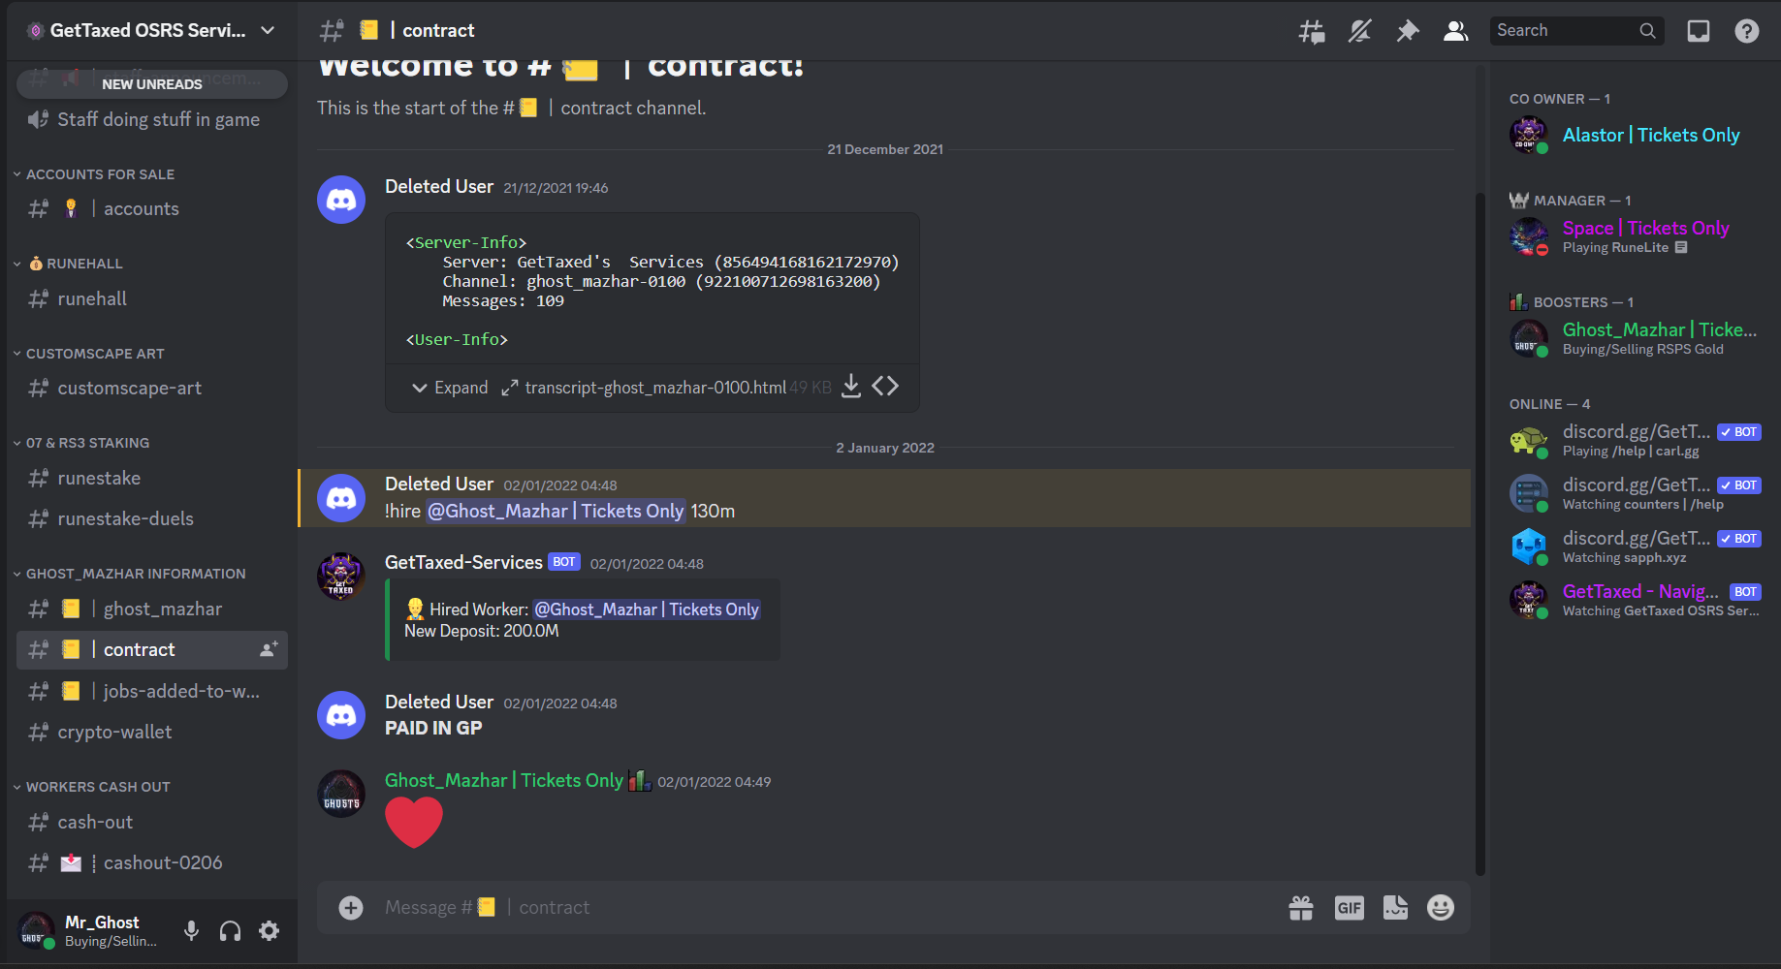Viewport: 1781px width, 969px height.
Task: Collapse Ghost_Mazhar Information category
Action: pos(130,574)
